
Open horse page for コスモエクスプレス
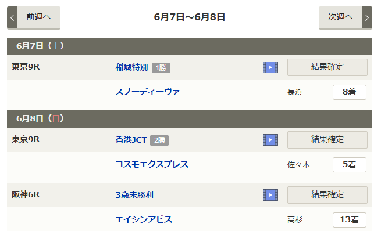click(x=152, y=164)
